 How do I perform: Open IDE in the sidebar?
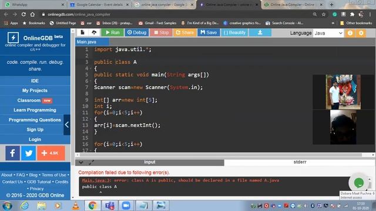point(35,81)
